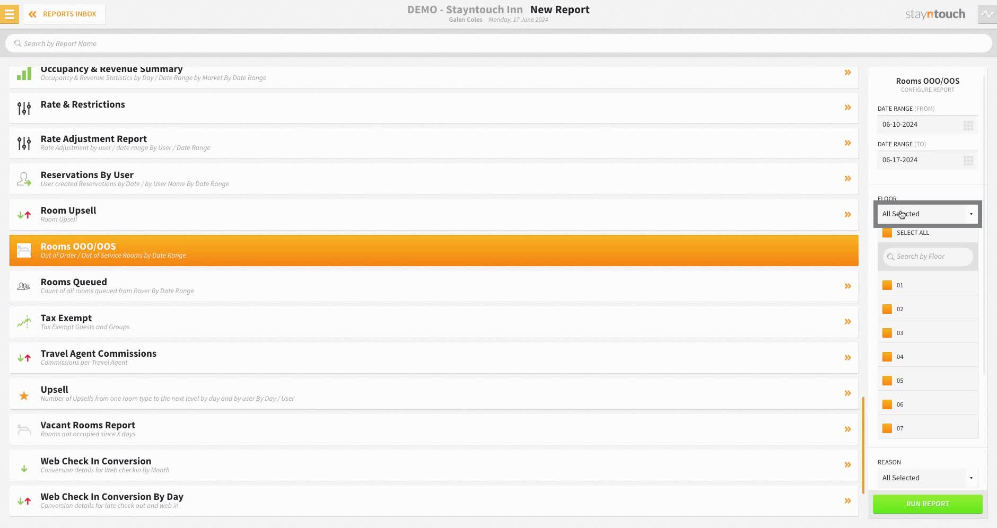Viewport: 997px width, 528px height.
Task: Expand Web Check In Conversion with its chevron
Action: (x=847, y=465)
